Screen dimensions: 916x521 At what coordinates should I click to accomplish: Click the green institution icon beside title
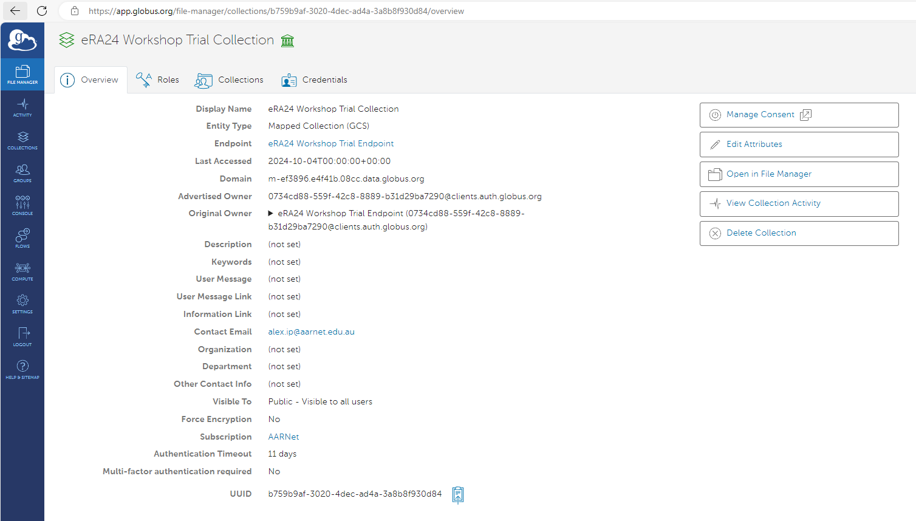[287, 41]
